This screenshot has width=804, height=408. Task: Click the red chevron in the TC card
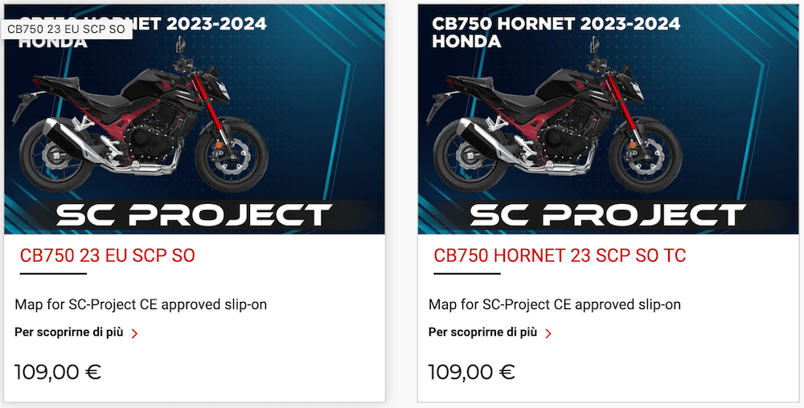548,333
